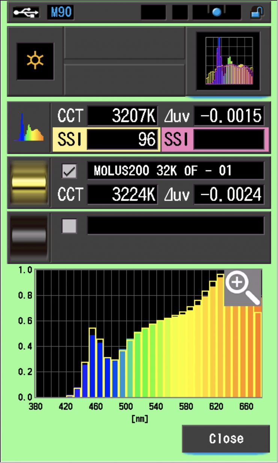Screen dimensions: 278x463
Task: Select the sun light source icon
Action: point(35,61)
